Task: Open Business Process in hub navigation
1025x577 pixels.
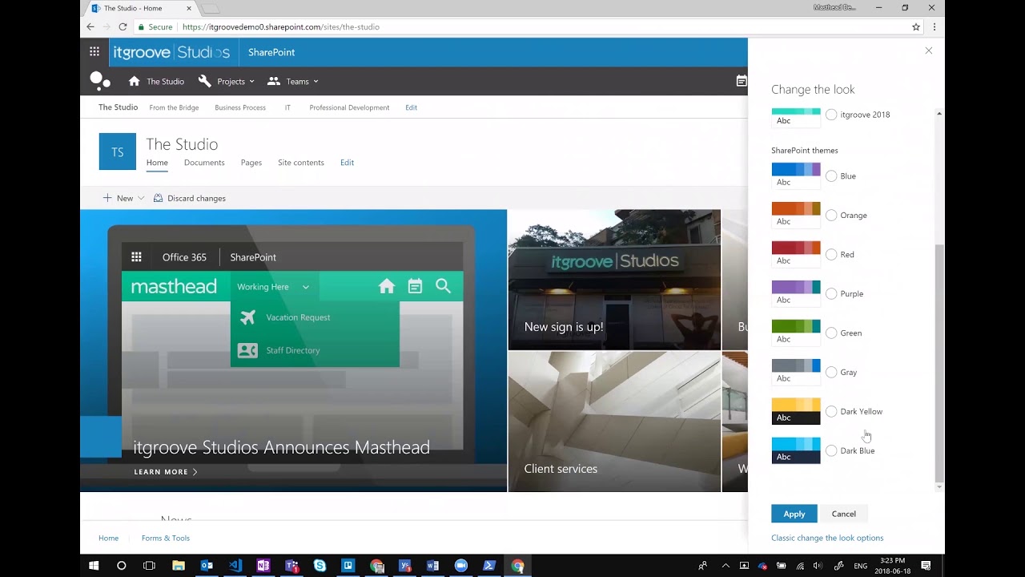Action: [240, 107]
